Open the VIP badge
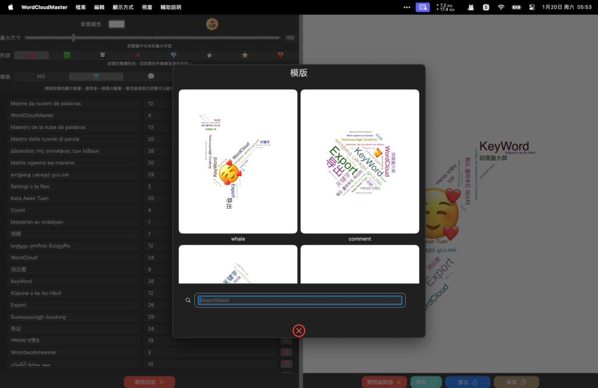The width and height of the screenshot is (598, 388). 212,25
